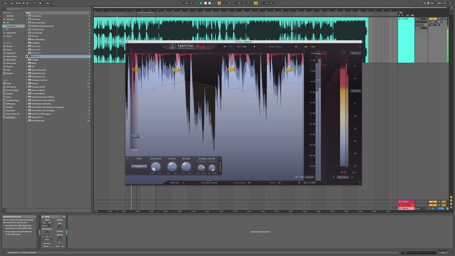Toggle the arrangement loop switch
The width and height of the screenshot is (455, 256).
255,3
